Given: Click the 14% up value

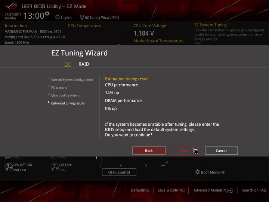Looking at the screenshot, I should point(112,93).
